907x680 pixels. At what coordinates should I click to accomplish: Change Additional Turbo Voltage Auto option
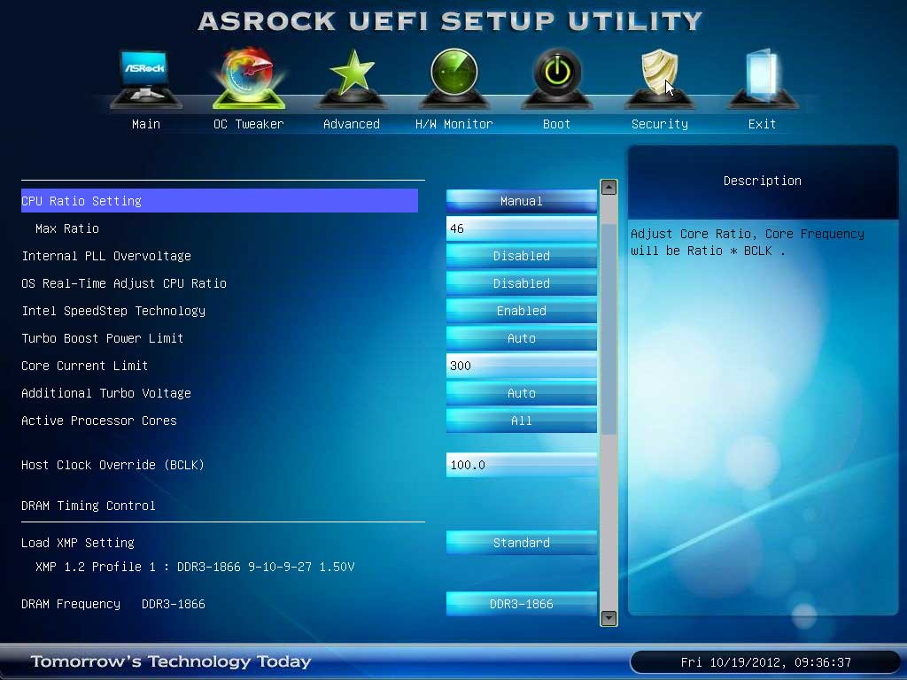tap(521, 393)
